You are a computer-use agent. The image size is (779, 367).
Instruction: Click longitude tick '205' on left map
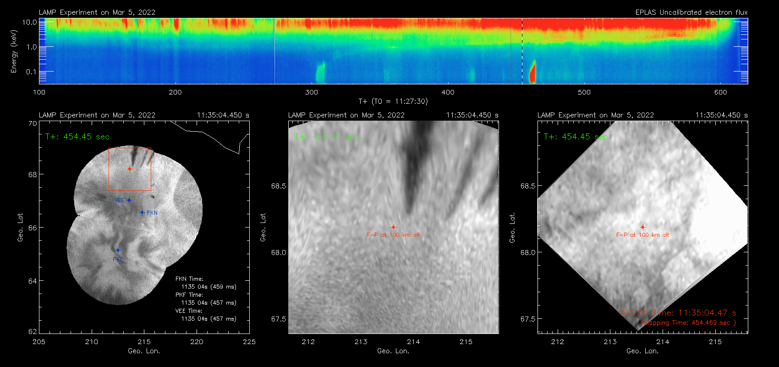[39, 342]
